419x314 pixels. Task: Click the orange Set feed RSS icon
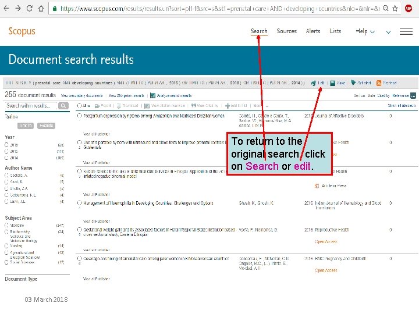pos(379,83)
